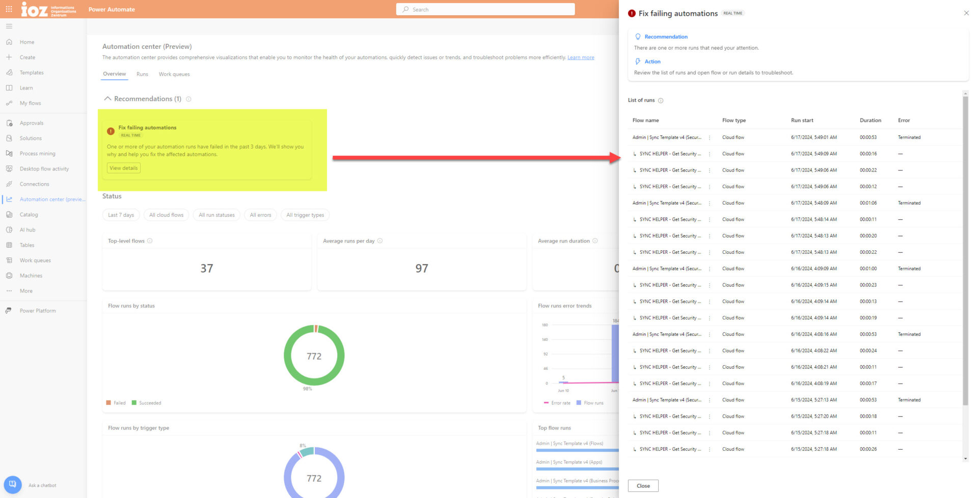Click the Solutions icon
The width and height of the screenshot is (978, 498).
coord(9,138)
